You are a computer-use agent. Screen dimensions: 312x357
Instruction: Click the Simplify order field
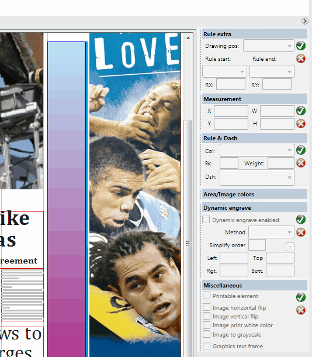coord(257,245)
